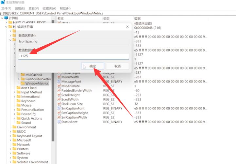Open the 收藏夹(A) menu

[49, 8]
